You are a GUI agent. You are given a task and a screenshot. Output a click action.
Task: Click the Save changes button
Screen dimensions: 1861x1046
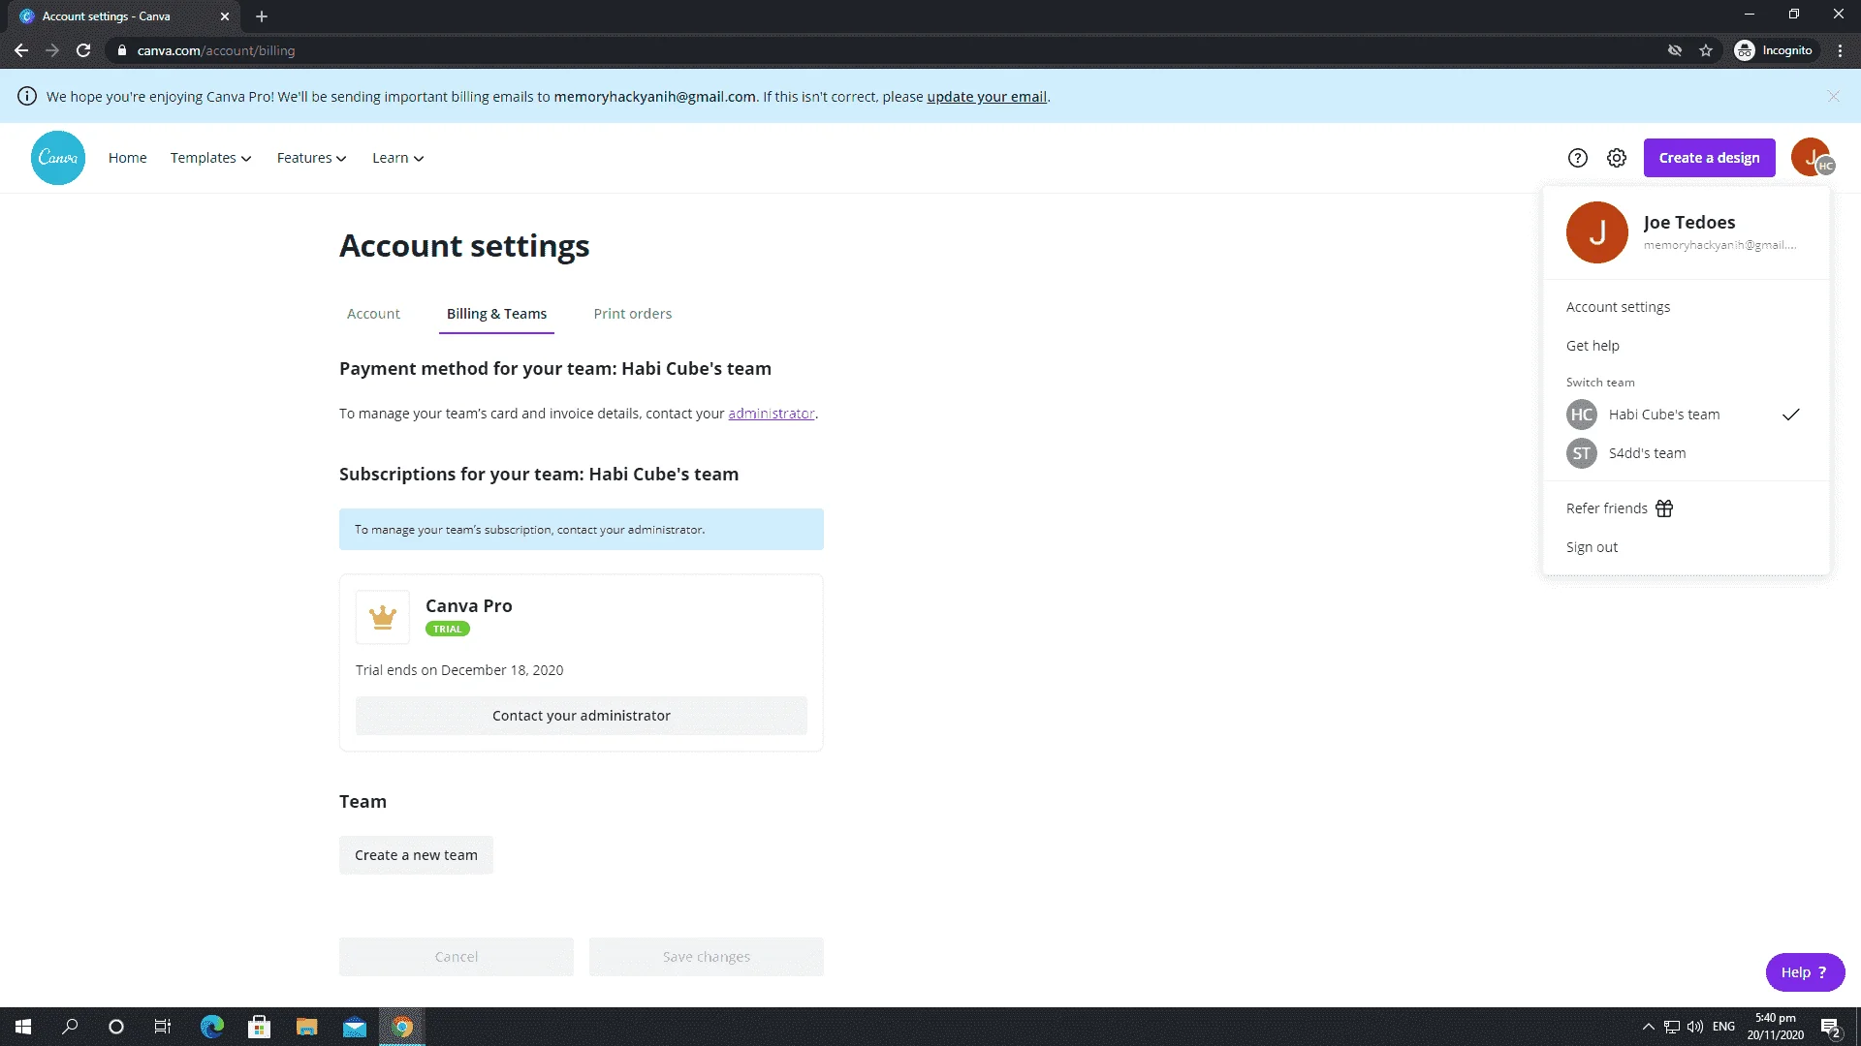coord(707,957)
